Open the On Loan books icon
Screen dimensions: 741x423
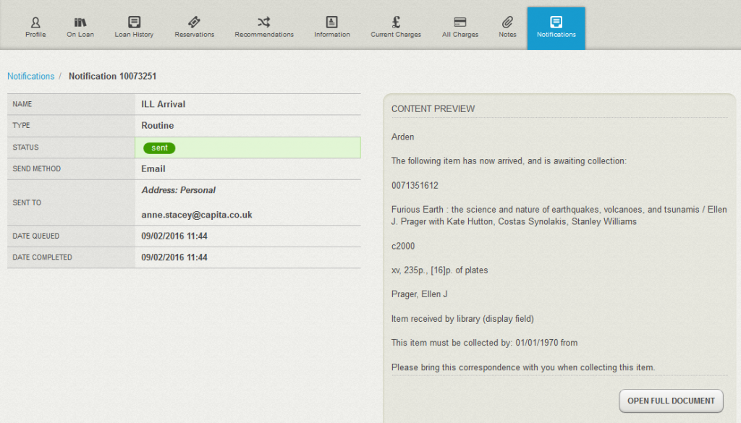pos(80,22)
